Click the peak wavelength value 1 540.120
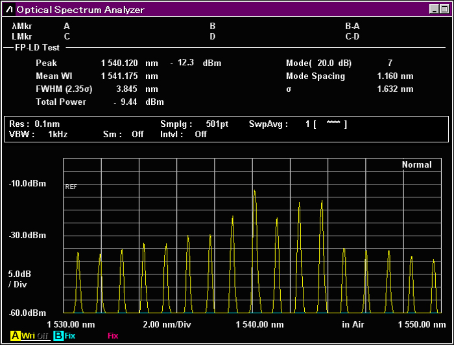 [119, 63]
